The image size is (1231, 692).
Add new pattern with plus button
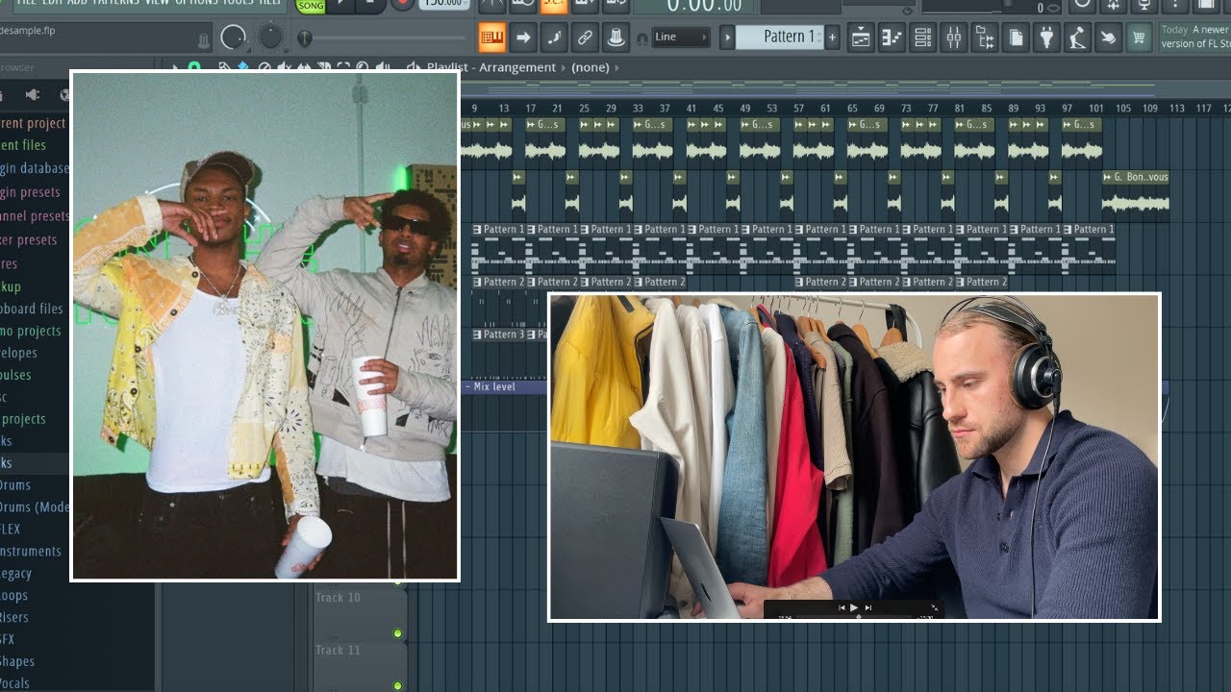point(833,37)
